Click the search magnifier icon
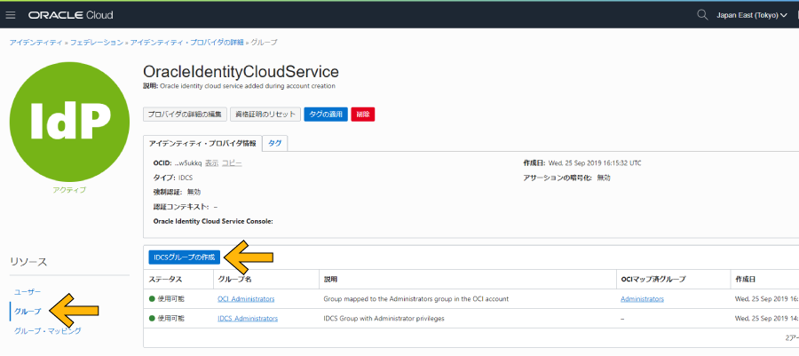This screenshot has width=799, height=356. point(702,15)
